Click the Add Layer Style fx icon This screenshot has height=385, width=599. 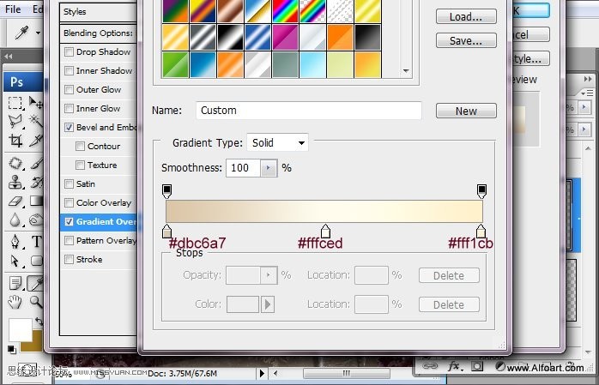pyautogui.click(x=455, y=366)
